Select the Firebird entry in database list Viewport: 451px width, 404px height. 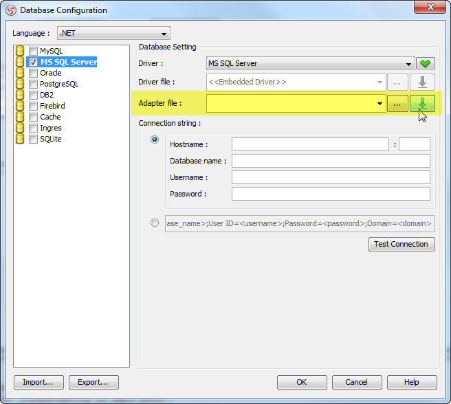click(52, 106)
